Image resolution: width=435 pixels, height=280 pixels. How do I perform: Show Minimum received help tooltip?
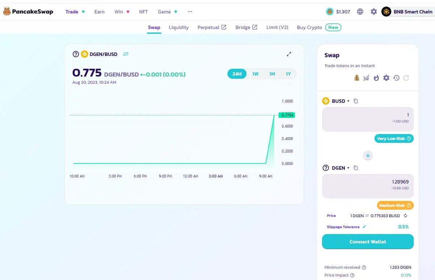tap(364, 267)
